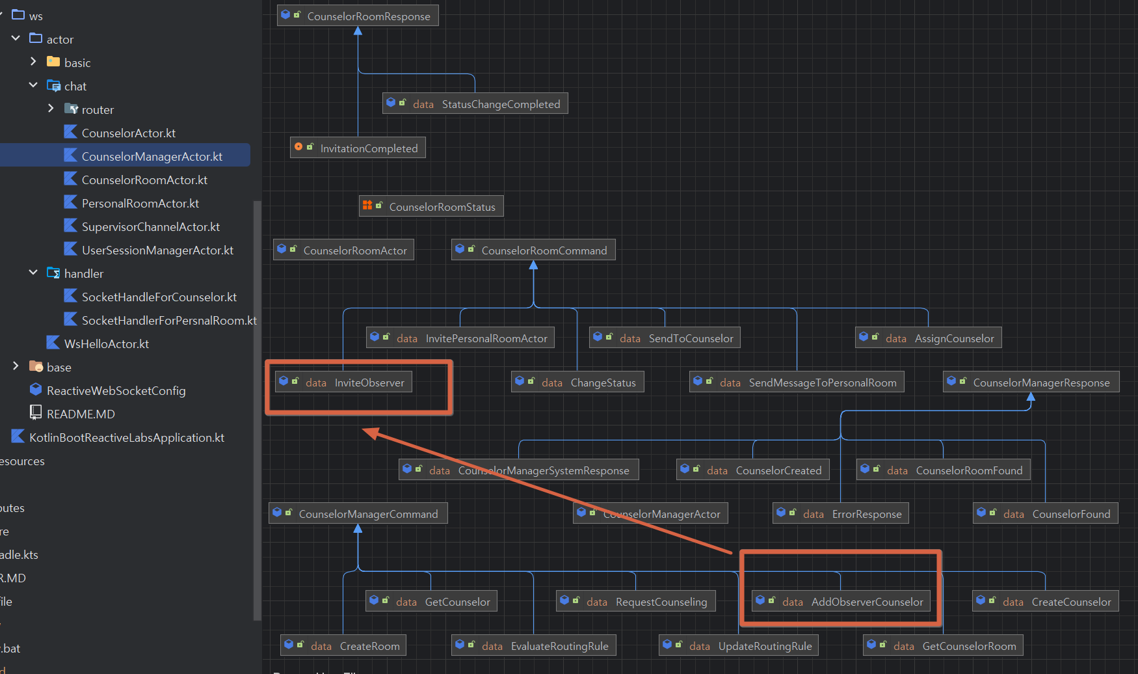This screenshot has width=1138, height=674.
Task: Click the project tree vertical scrollbar
Action: (x=257, y=410)
